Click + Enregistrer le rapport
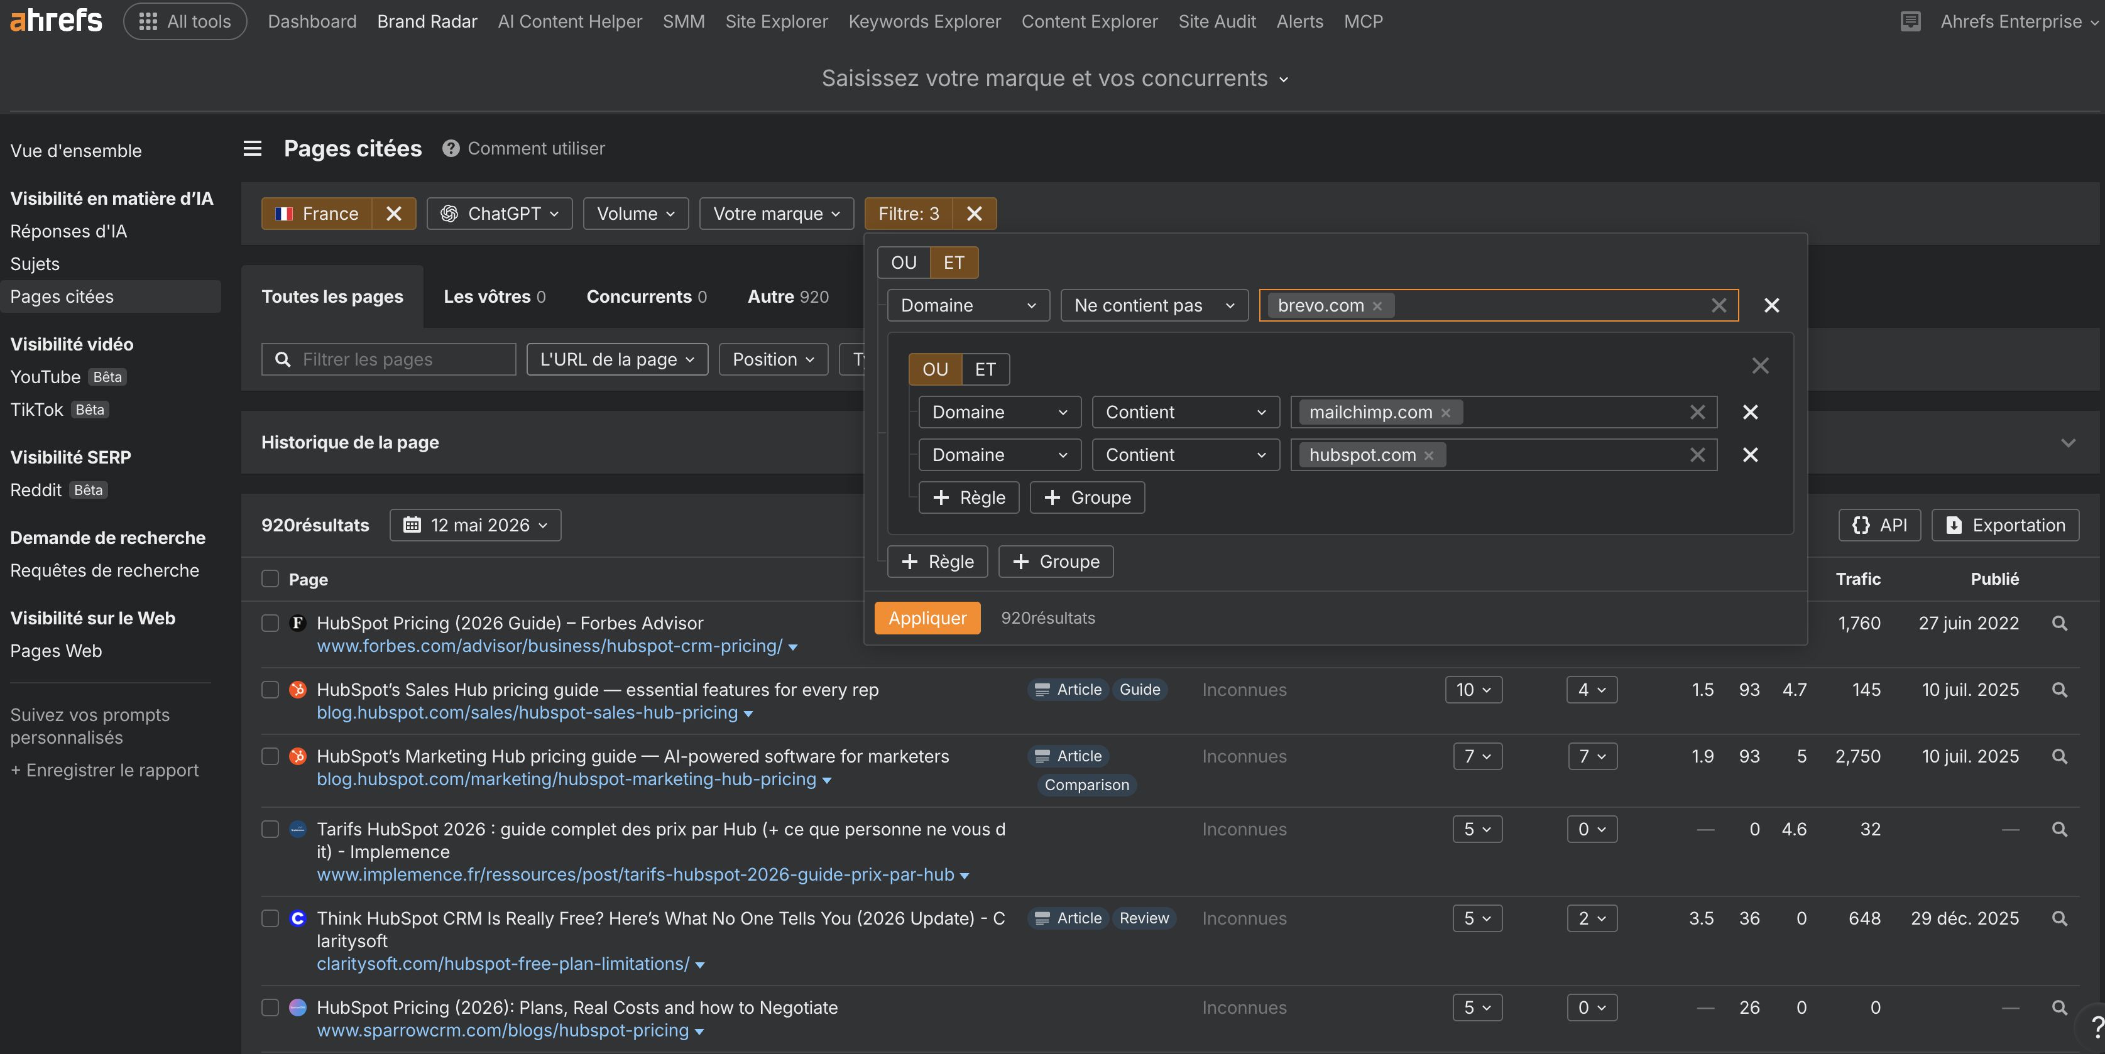The height and width of the screenshot is (1054, 2105). click(x=104, y=771)
